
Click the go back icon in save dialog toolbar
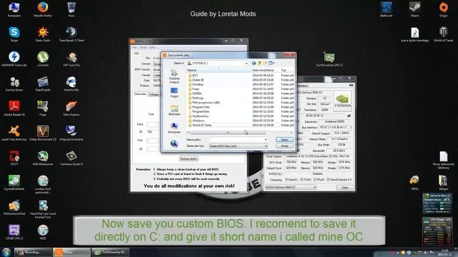click(x=253, y=63)
